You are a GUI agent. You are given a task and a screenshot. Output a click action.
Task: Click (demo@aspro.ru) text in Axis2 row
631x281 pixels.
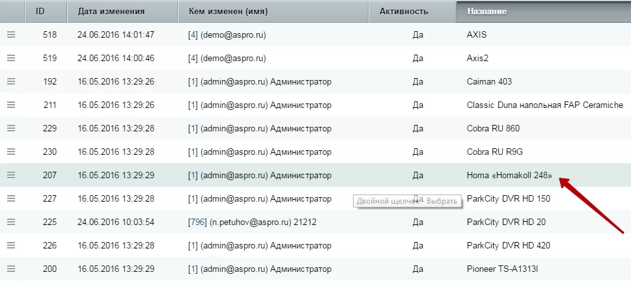click(x=233, y=59)
